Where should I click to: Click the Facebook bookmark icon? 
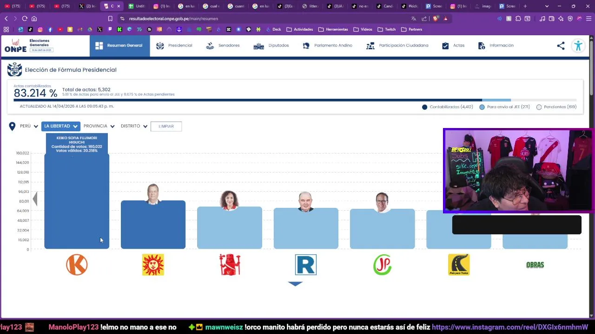pyautogui.click(x=50, y=29)
